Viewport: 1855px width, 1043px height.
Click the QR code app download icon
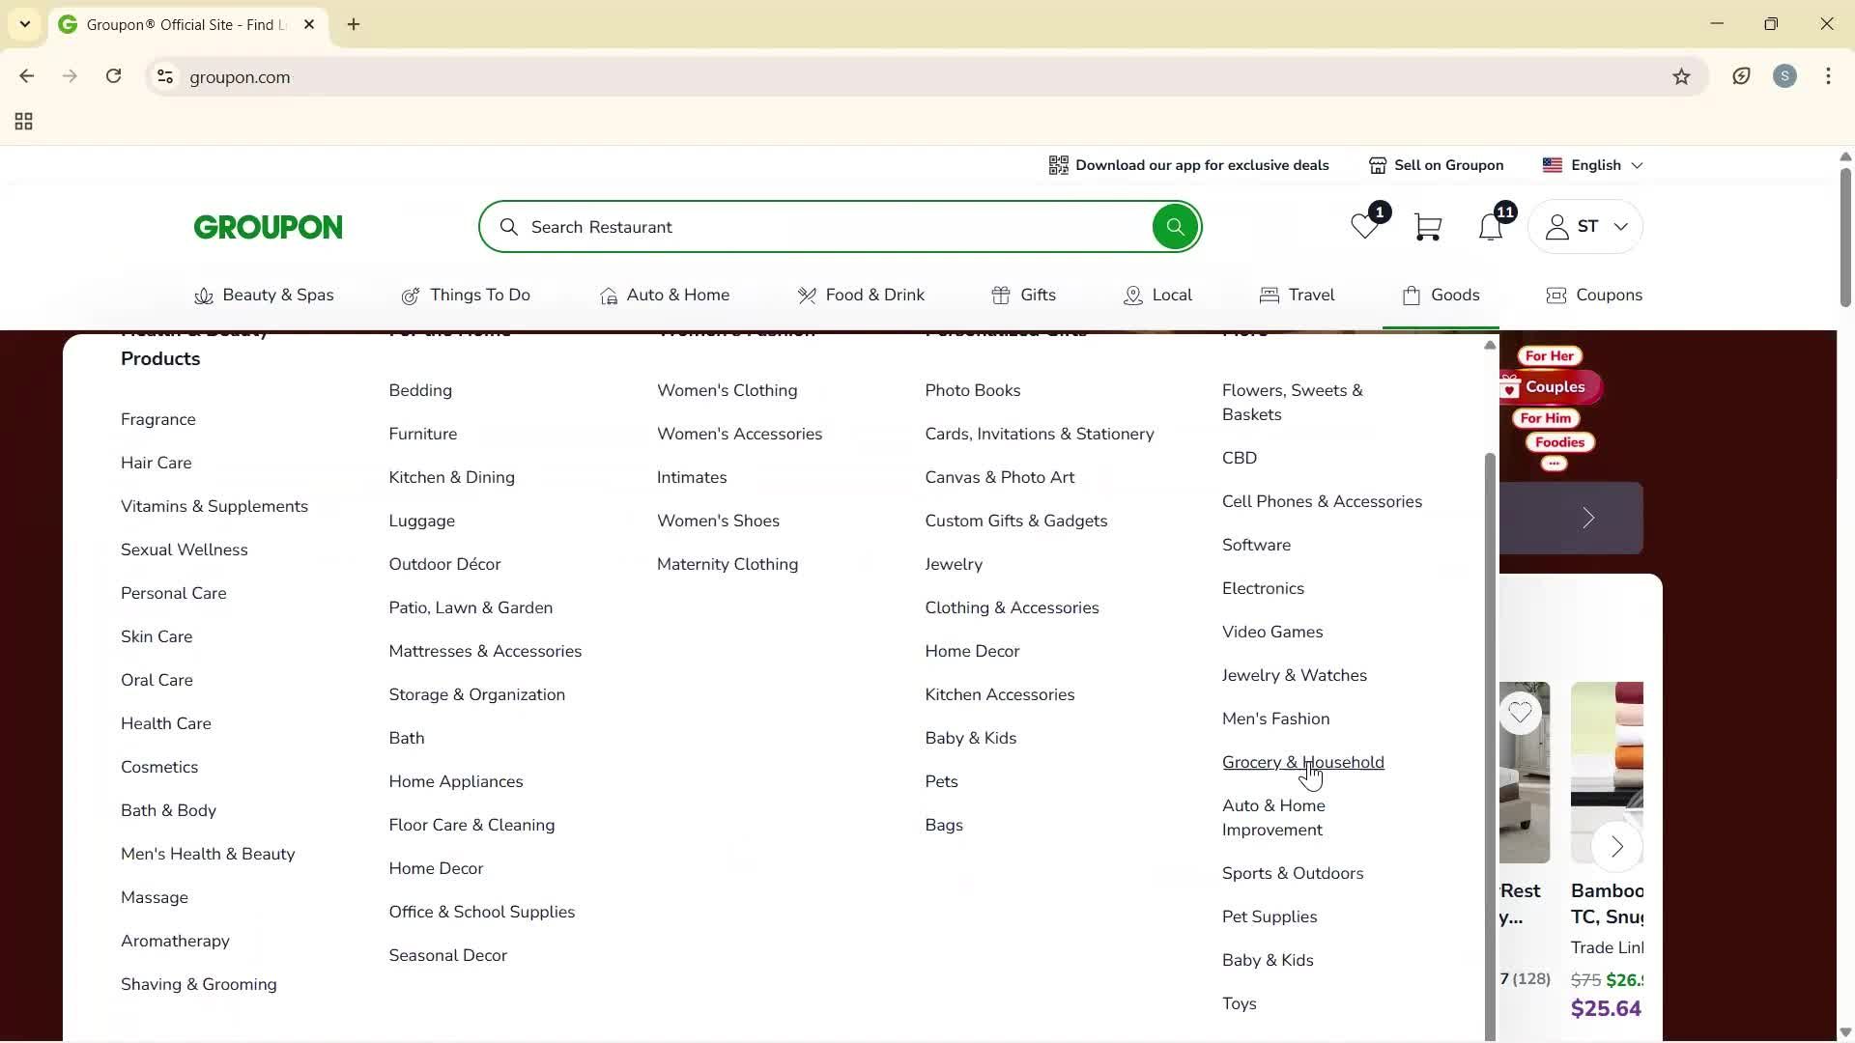[x=1059, y=165]
